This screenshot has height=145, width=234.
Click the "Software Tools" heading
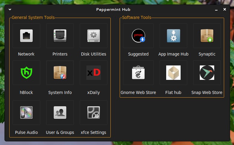137,17
